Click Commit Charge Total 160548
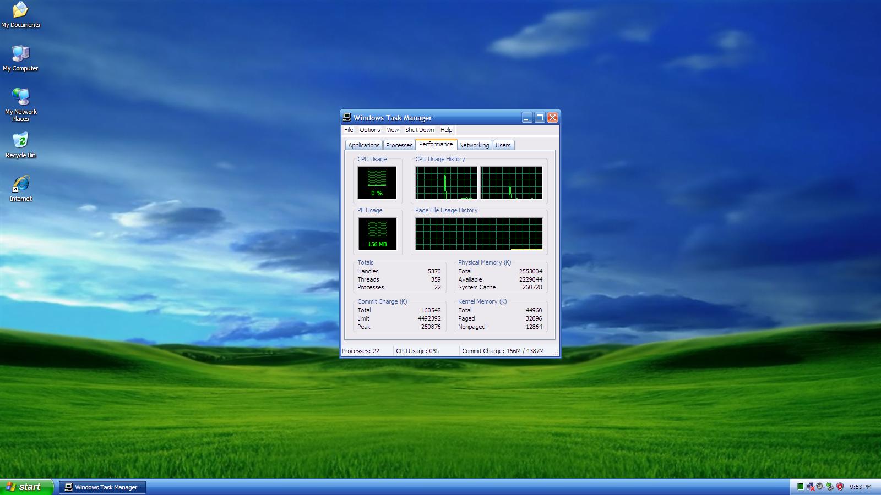881x495 pixels. coord(431,310)
